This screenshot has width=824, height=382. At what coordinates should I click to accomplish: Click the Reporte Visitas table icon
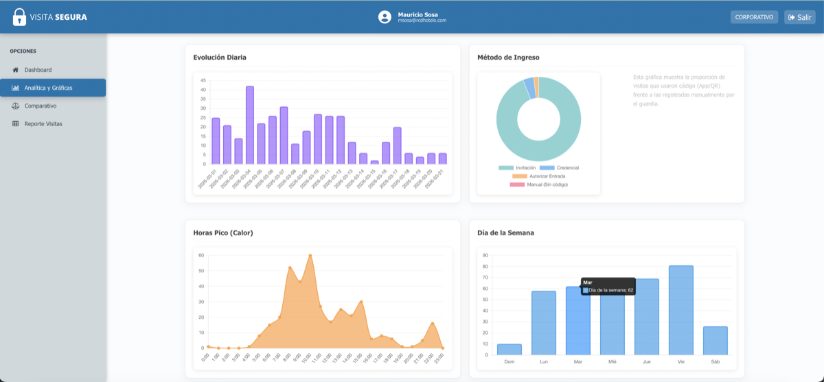[16, 124]
